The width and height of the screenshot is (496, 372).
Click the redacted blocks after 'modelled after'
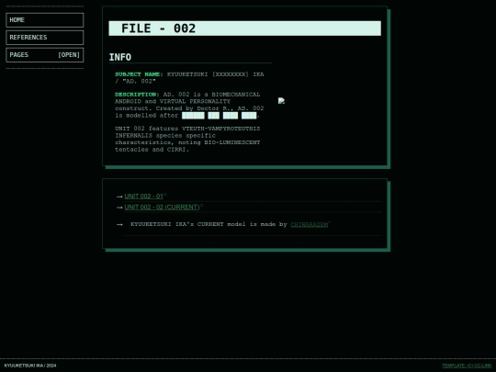point(220,116)
